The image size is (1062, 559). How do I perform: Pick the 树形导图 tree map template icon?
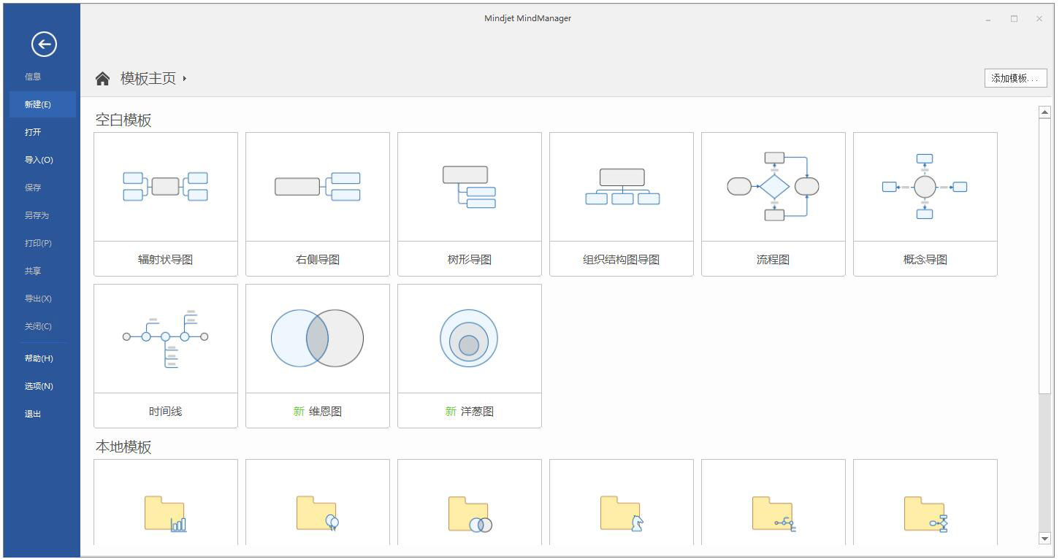click(470, 187)
